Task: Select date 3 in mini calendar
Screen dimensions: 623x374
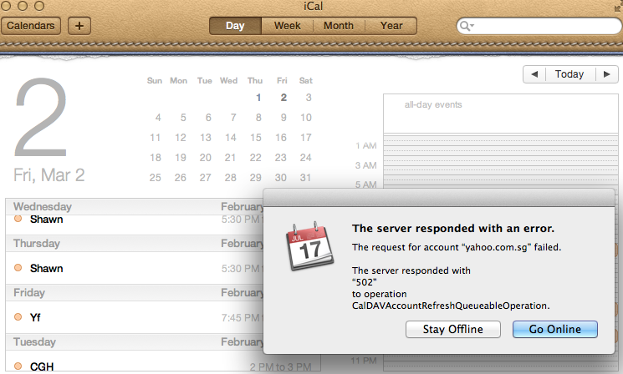Action: pos(309,98)
